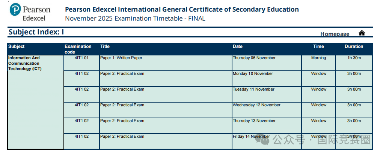The width and height of the screenshot is (383, 155).
Task: Click the Pearson logo circle icon
Action: pos(15,9)
